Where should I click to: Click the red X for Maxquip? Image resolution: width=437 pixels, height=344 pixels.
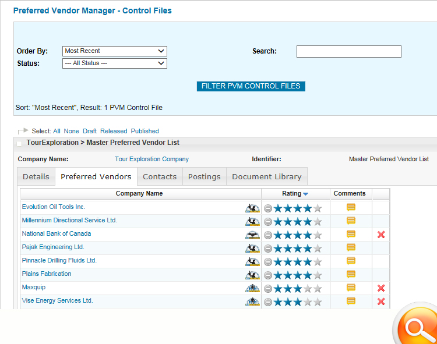tap(381, 288)
